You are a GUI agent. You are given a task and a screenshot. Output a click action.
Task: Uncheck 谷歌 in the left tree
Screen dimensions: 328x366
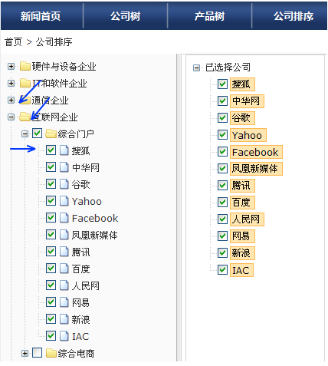(51, 184)
